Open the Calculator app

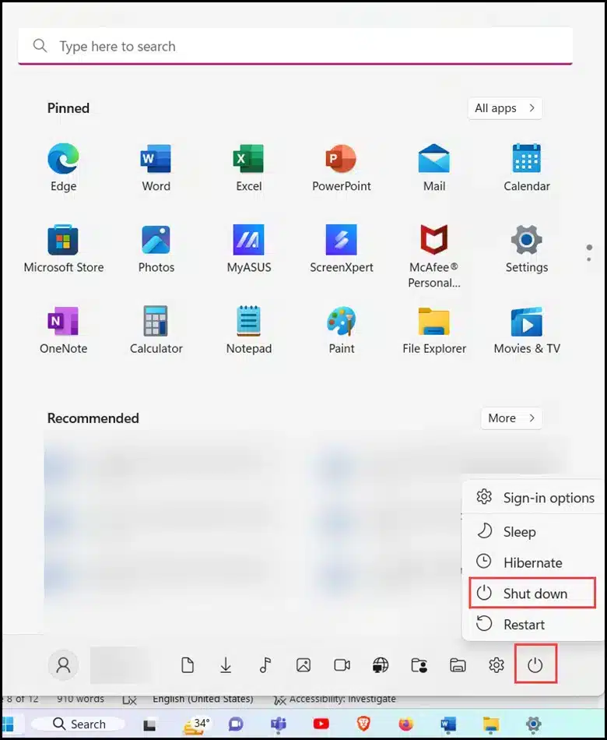156,330
